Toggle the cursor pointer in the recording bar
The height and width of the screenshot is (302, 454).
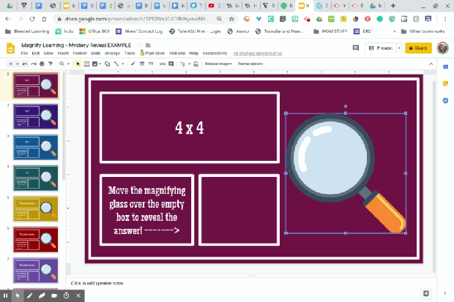(x=18, y=295)
